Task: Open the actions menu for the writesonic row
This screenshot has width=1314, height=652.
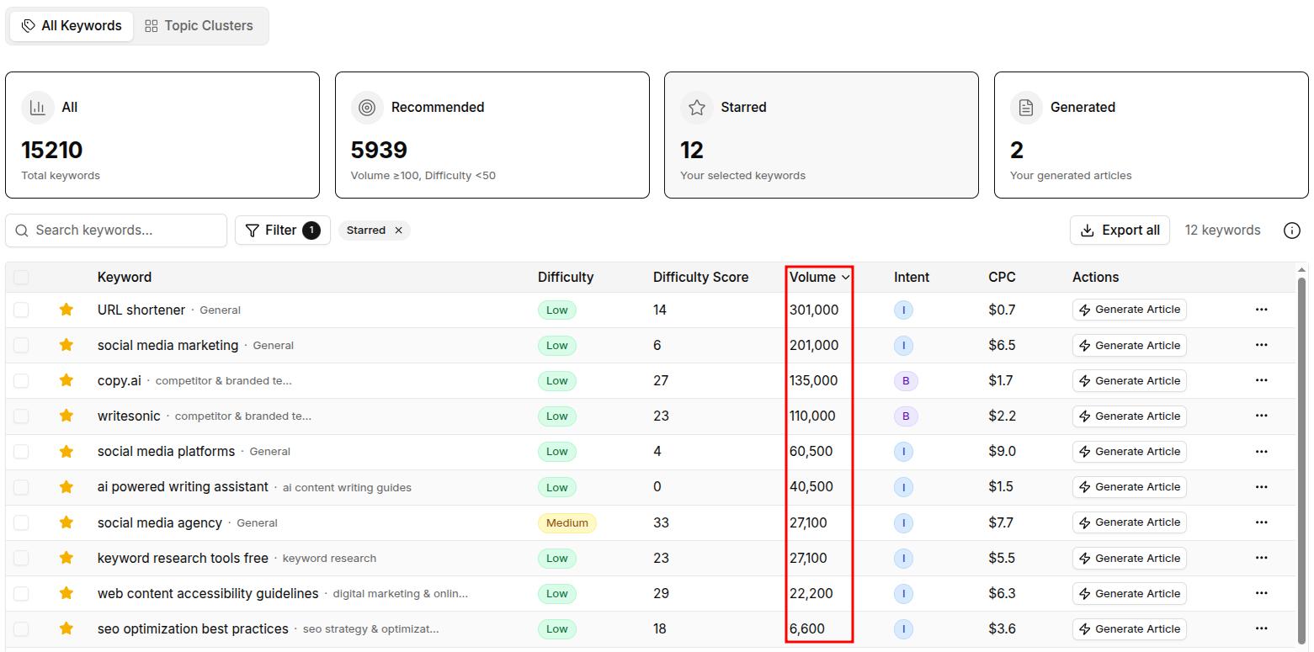Action: 1261,416
